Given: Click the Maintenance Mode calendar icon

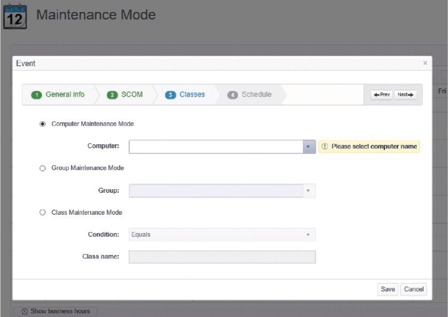Looking at the screenshot, I should coord(15,16).
